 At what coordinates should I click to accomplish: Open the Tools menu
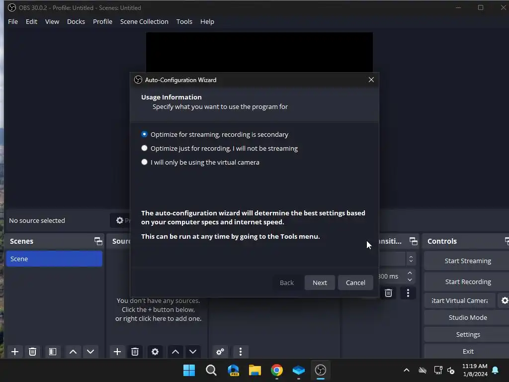[184, 21]
